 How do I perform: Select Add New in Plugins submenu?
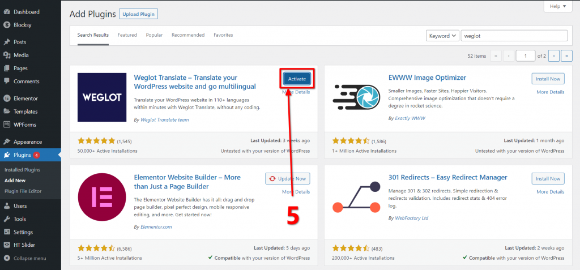(15, 181)
